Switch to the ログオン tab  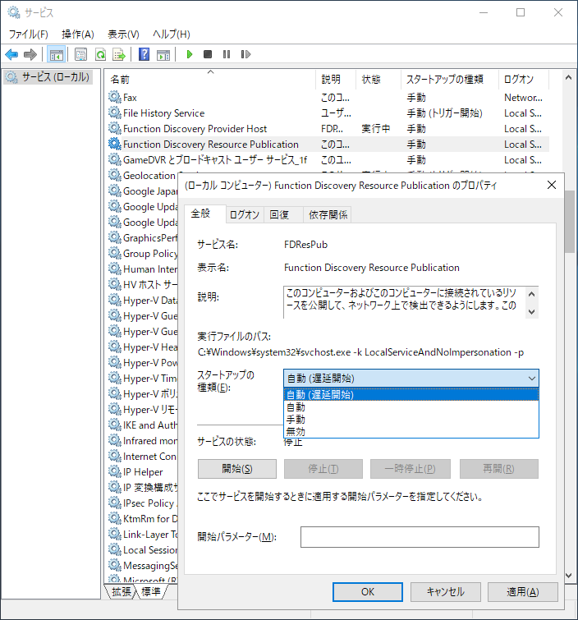[245, 214]
